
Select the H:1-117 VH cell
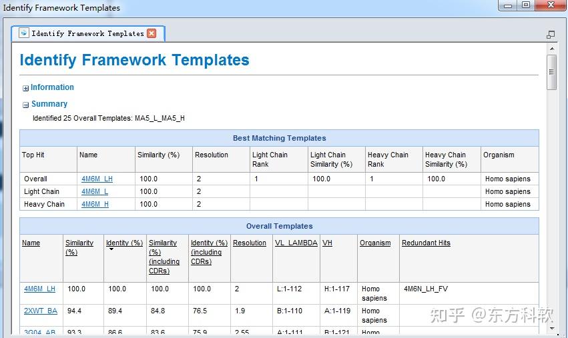click(x=337, y=289)
